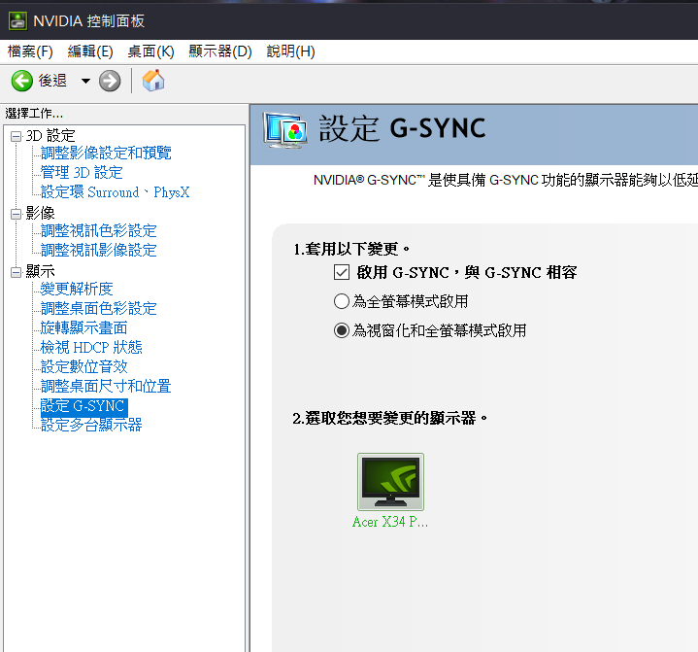Open the 說明(H) menu
This screenshot has height=652, width=698.
[x=290, y=51]
